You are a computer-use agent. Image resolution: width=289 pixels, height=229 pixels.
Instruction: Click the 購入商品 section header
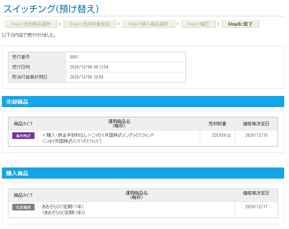(x=143, y=173)
